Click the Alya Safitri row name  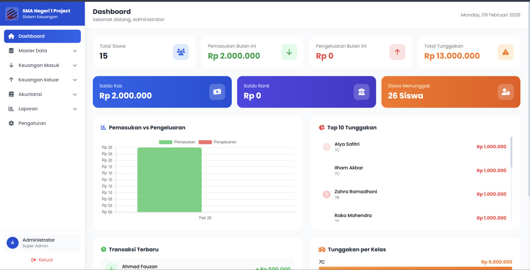tap(347, 144)
